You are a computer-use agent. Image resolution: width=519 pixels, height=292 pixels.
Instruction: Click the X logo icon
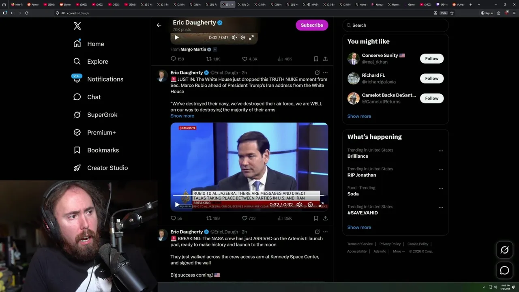77,26
